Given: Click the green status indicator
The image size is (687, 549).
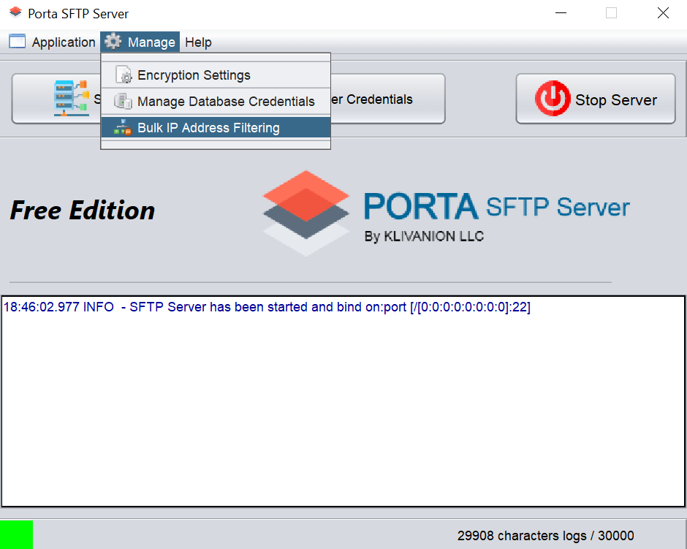Looking at the screenshot, I should [16, 534].
